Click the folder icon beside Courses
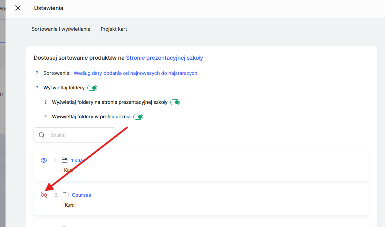385x227 pixels. coord(65,195)
